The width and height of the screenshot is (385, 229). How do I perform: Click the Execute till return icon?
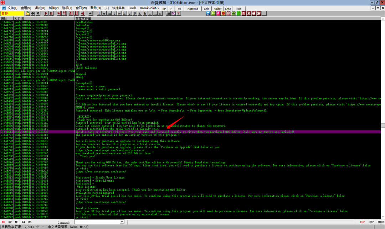click(83, 14)
